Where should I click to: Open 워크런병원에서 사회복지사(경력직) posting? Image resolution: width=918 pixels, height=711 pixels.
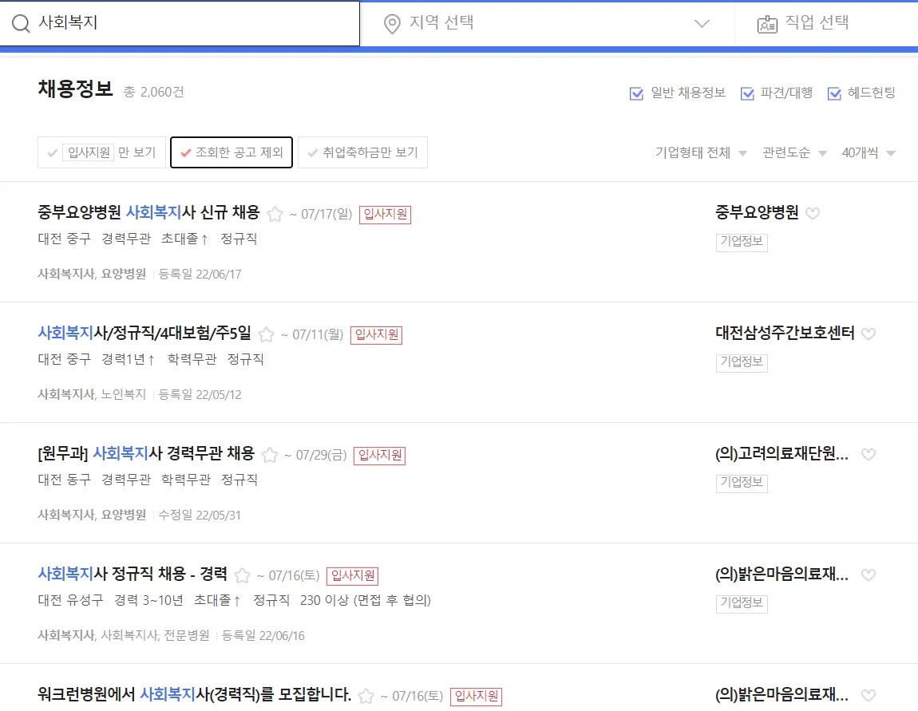[x=194, y=694]
